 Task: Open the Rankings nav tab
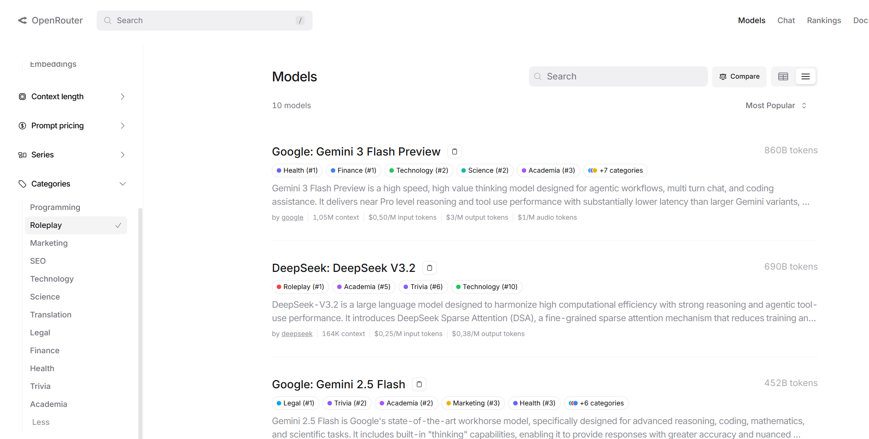click(824, 21)
